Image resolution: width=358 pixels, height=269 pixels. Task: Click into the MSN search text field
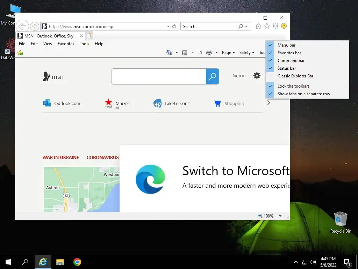[159, 76]
